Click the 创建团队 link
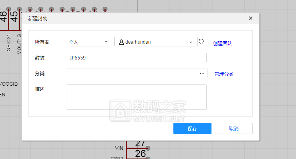The width and height of the screenshot is (296, 159). (222, 43)
